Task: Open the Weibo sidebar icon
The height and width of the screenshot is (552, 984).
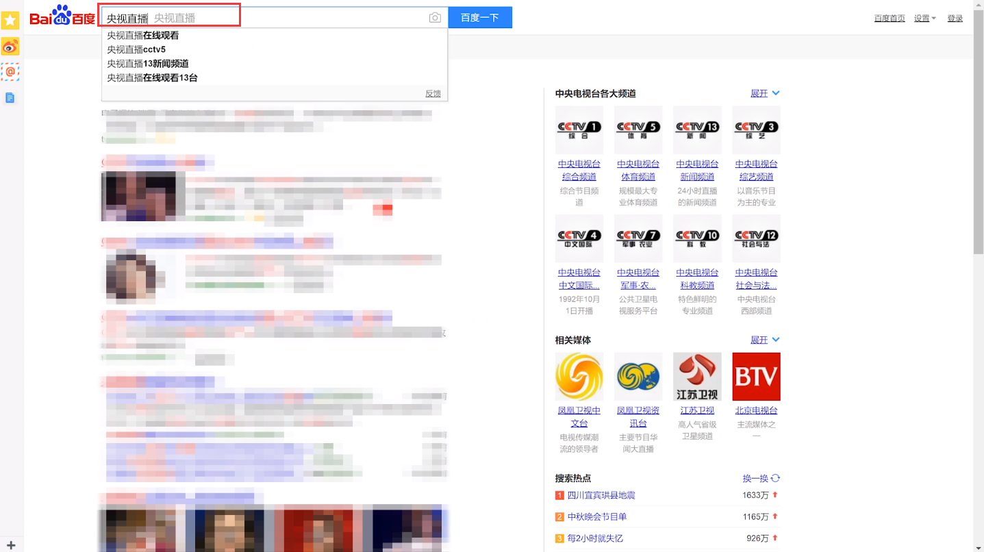Action: tap(10, 47)
